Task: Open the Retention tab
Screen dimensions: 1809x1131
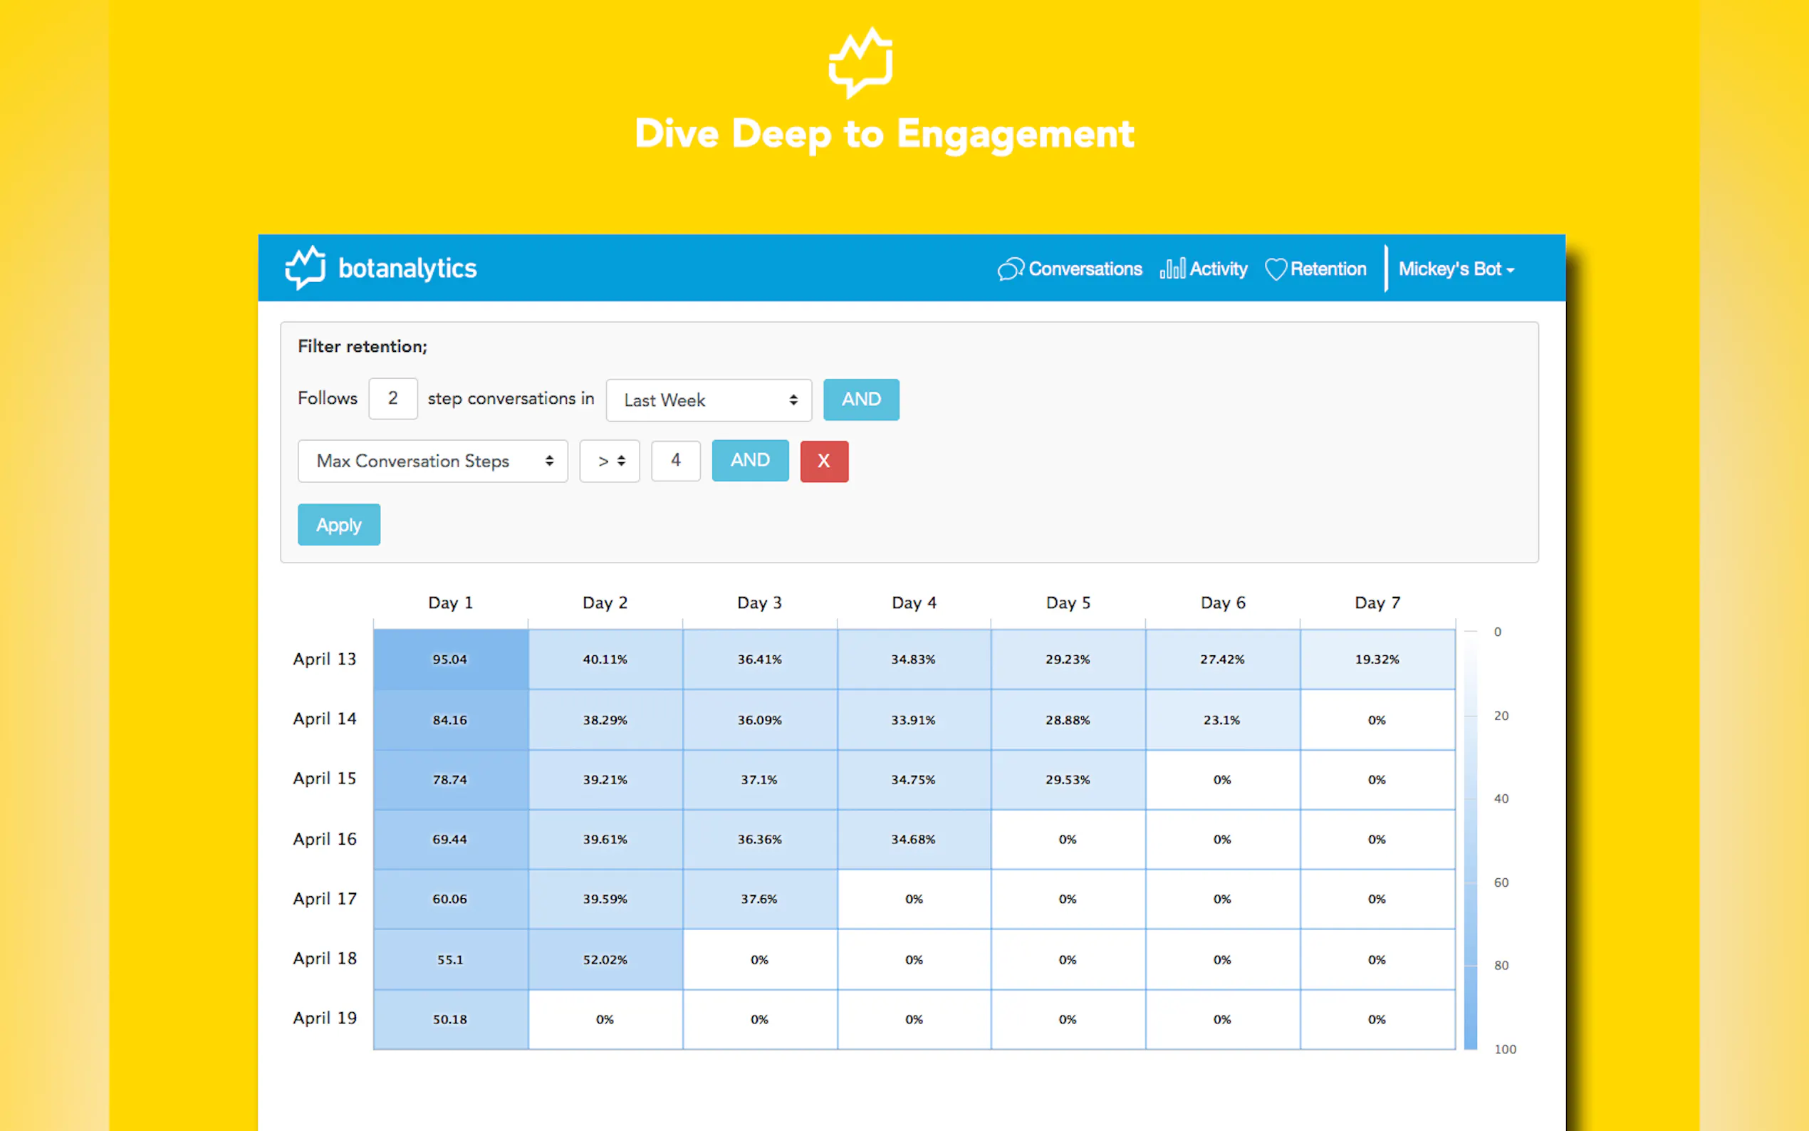Action: pos(1328,269)
